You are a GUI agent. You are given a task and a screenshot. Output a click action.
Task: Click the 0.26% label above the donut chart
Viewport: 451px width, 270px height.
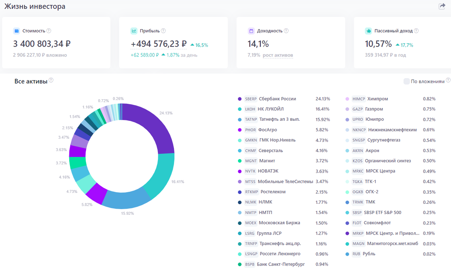118,99
